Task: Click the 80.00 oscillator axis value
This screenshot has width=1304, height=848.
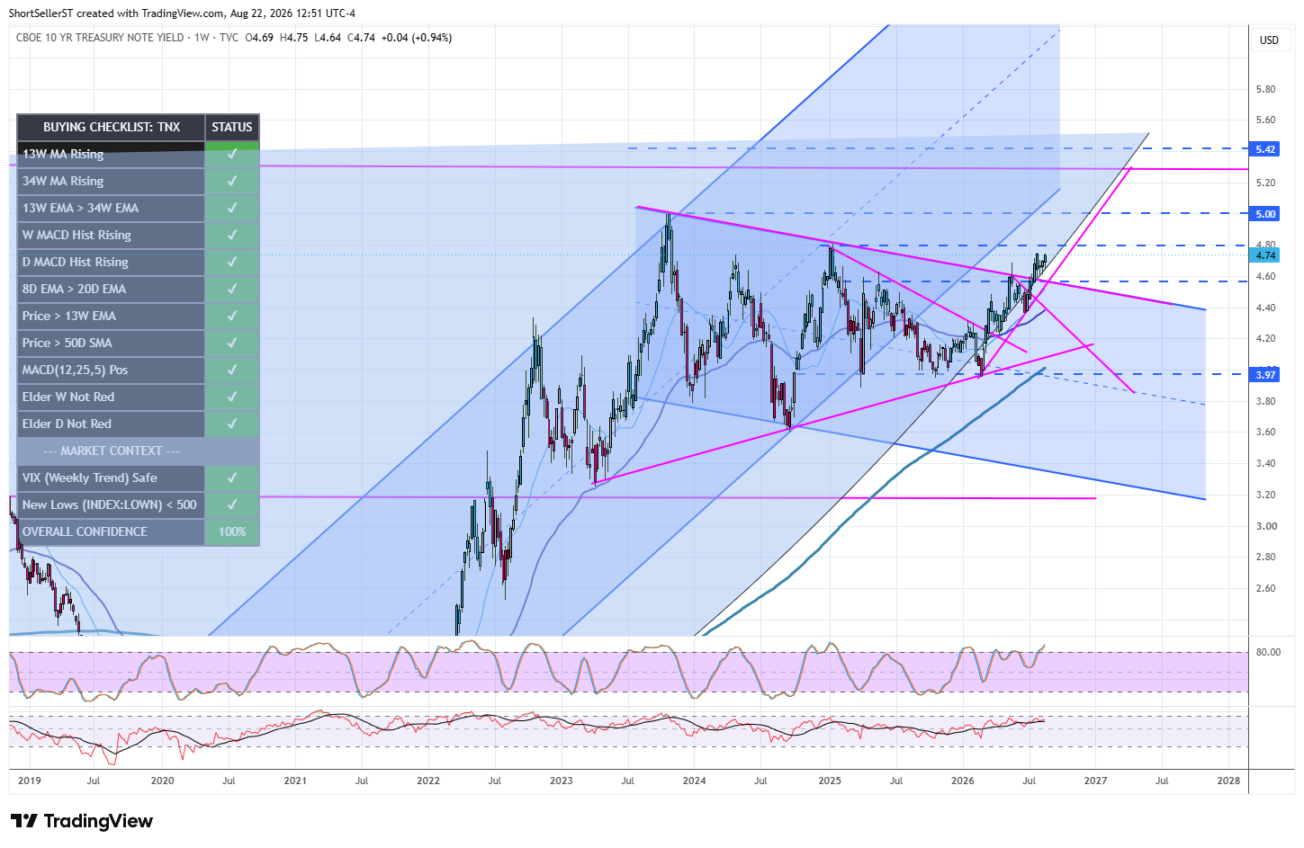Action: click(1268, 652)
